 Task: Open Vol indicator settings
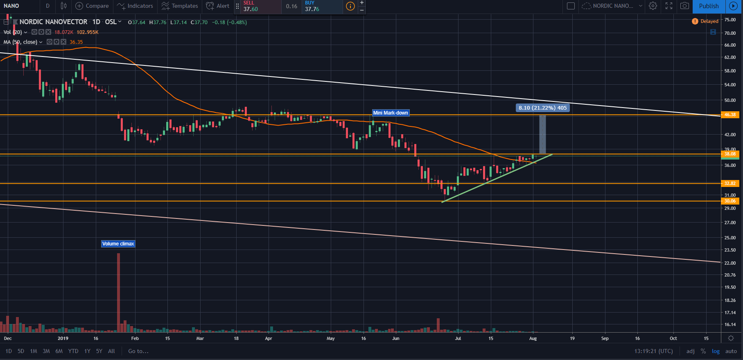(x=41, y=32)
